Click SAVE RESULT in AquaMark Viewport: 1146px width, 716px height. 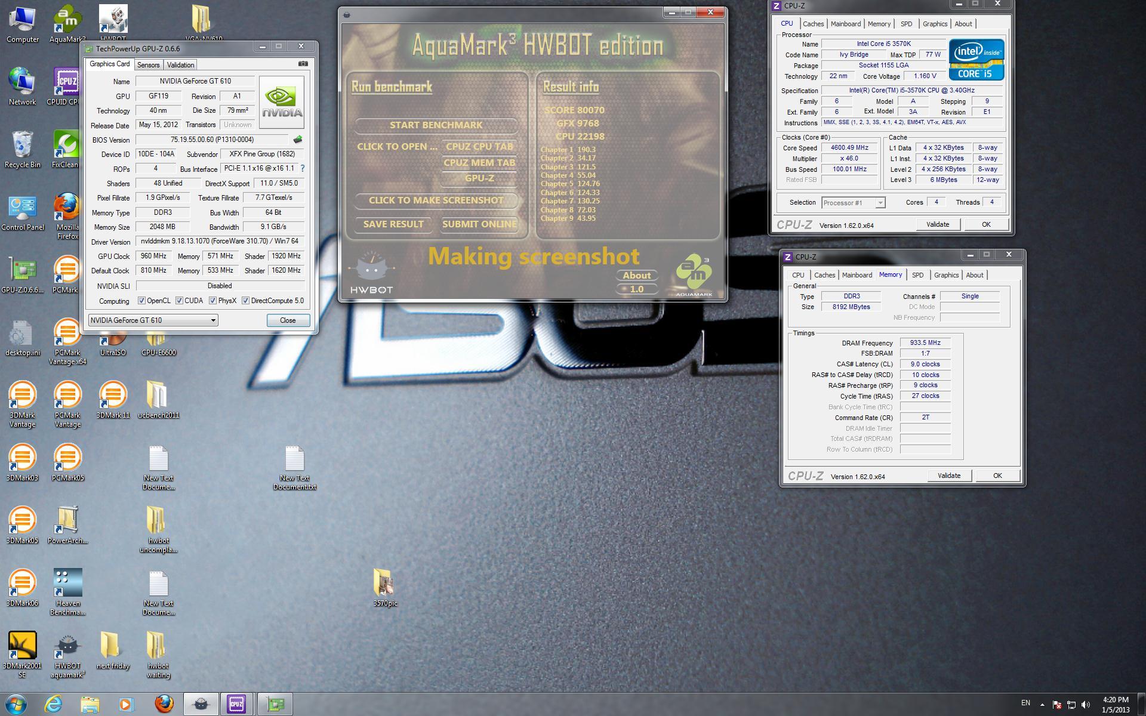click(393, 224)
